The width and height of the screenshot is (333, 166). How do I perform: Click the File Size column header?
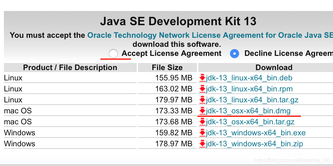point(167,67)
